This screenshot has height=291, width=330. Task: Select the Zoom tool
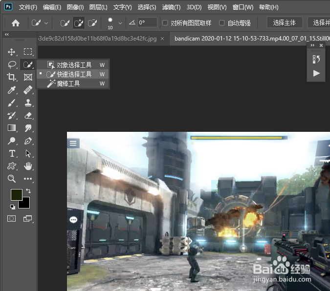tap(11, 179)
